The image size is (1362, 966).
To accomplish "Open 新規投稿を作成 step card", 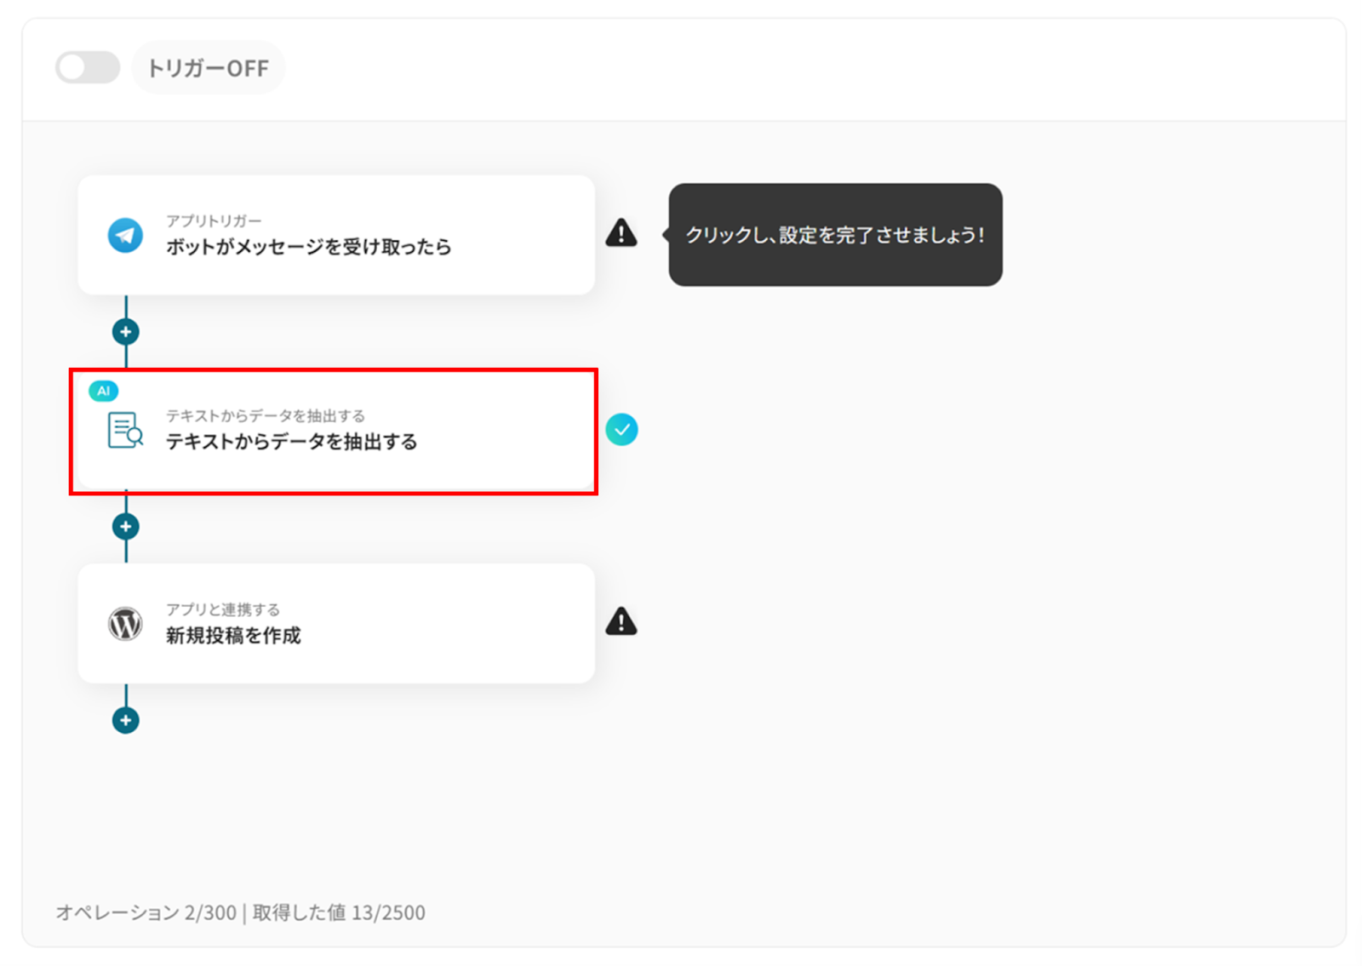I will coord(336,623).
